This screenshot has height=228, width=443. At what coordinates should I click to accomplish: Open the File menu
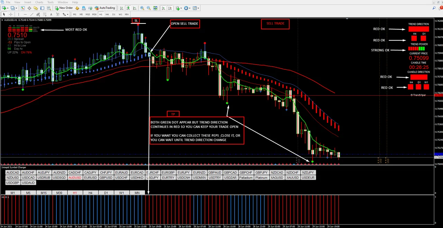8,2
